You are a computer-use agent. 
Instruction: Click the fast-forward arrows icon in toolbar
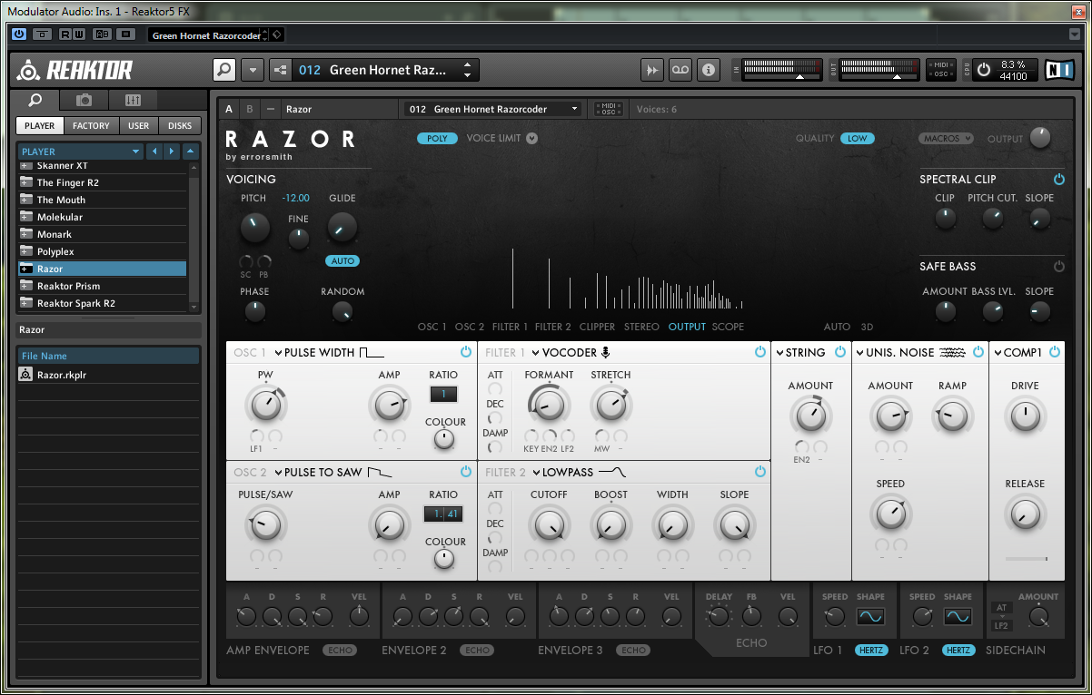(x=652, y=70)
